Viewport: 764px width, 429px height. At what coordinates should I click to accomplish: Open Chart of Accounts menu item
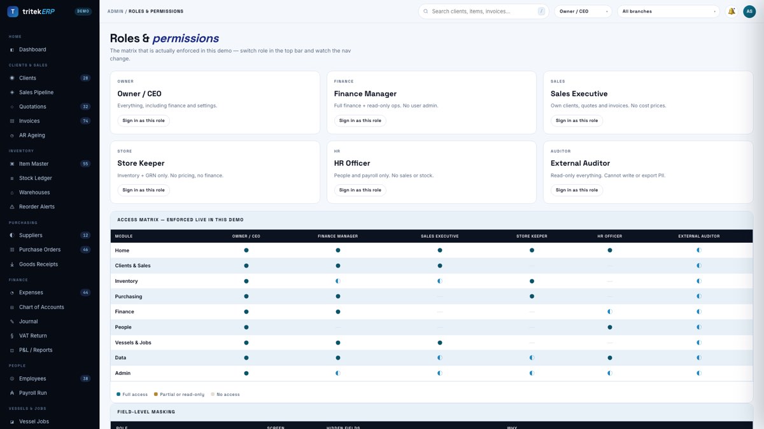click(x=50, y=307)
